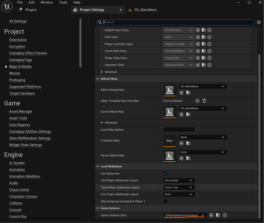Create new Game Instance Class blueprint
The image size is (264, 223).
click(x=225, y=215)
